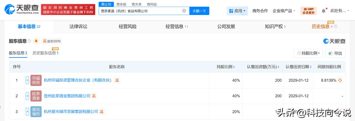The image size is (355, 121).
Task: Click 8.8139% indirect holding value
Action: 329,80
